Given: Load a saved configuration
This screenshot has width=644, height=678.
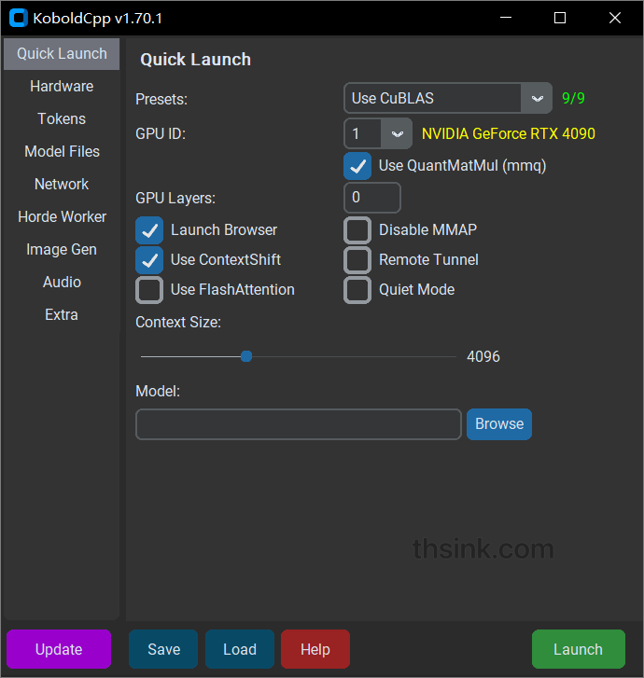Looking at the screenshot, I should point(240,649).
